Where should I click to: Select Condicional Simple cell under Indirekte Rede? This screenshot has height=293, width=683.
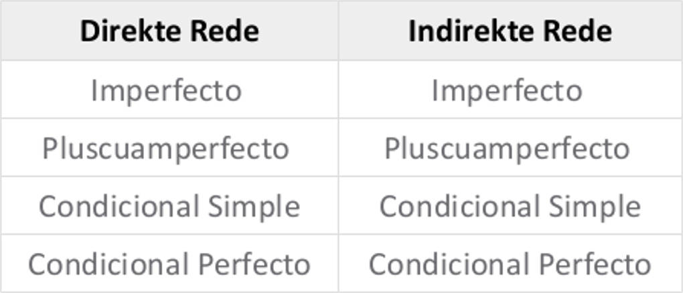coord(510,206)
